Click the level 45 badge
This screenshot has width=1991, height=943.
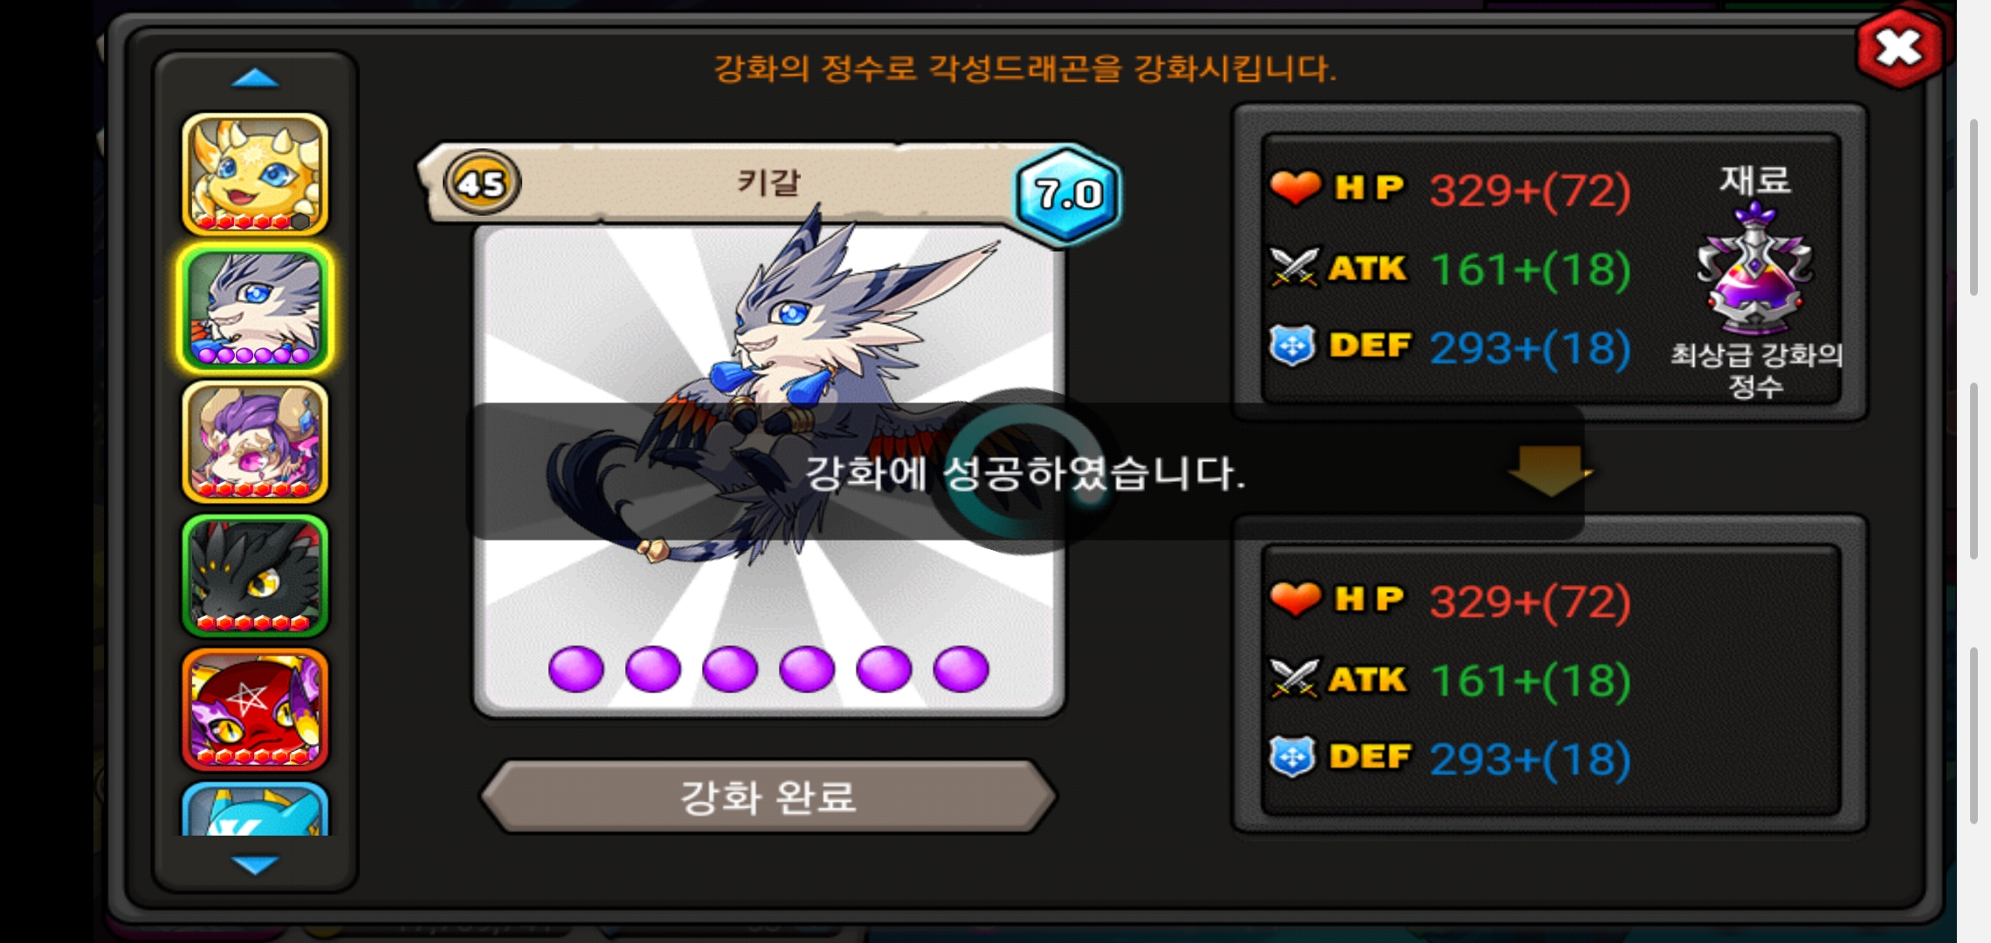[482, 183]
